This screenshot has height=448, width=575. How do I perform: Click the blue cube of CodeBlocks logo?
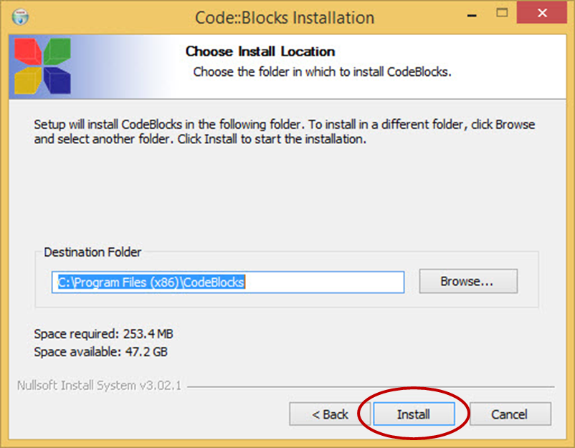point(57,80)
